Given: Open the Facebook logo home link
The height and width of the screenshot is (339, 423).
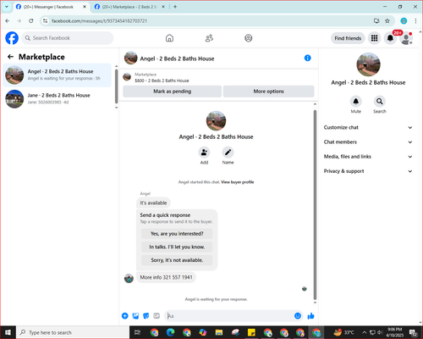Looking at the screenshot, I should (x=12, y=38).
